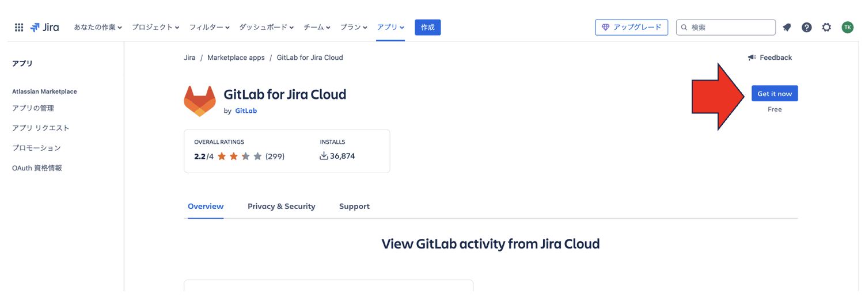Open アプリ リクエスト in sidebar
Screen dimensions: 865x305
coord(41,128)
